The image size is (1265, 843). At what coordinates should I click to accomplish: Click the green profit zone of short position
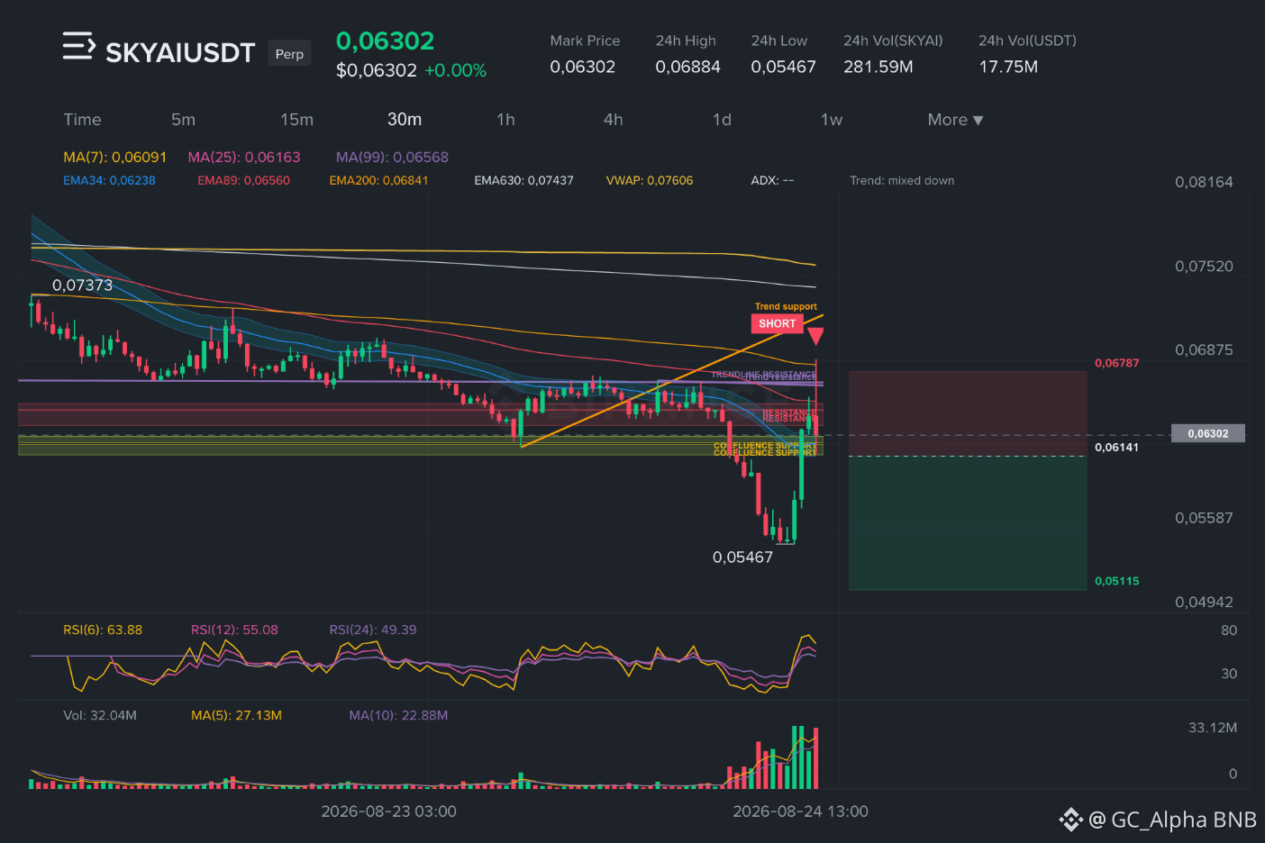coord(968,523)
